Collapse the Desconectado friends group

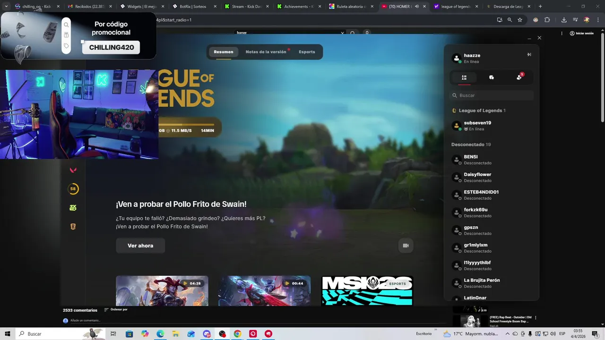[x=471, y=144]
